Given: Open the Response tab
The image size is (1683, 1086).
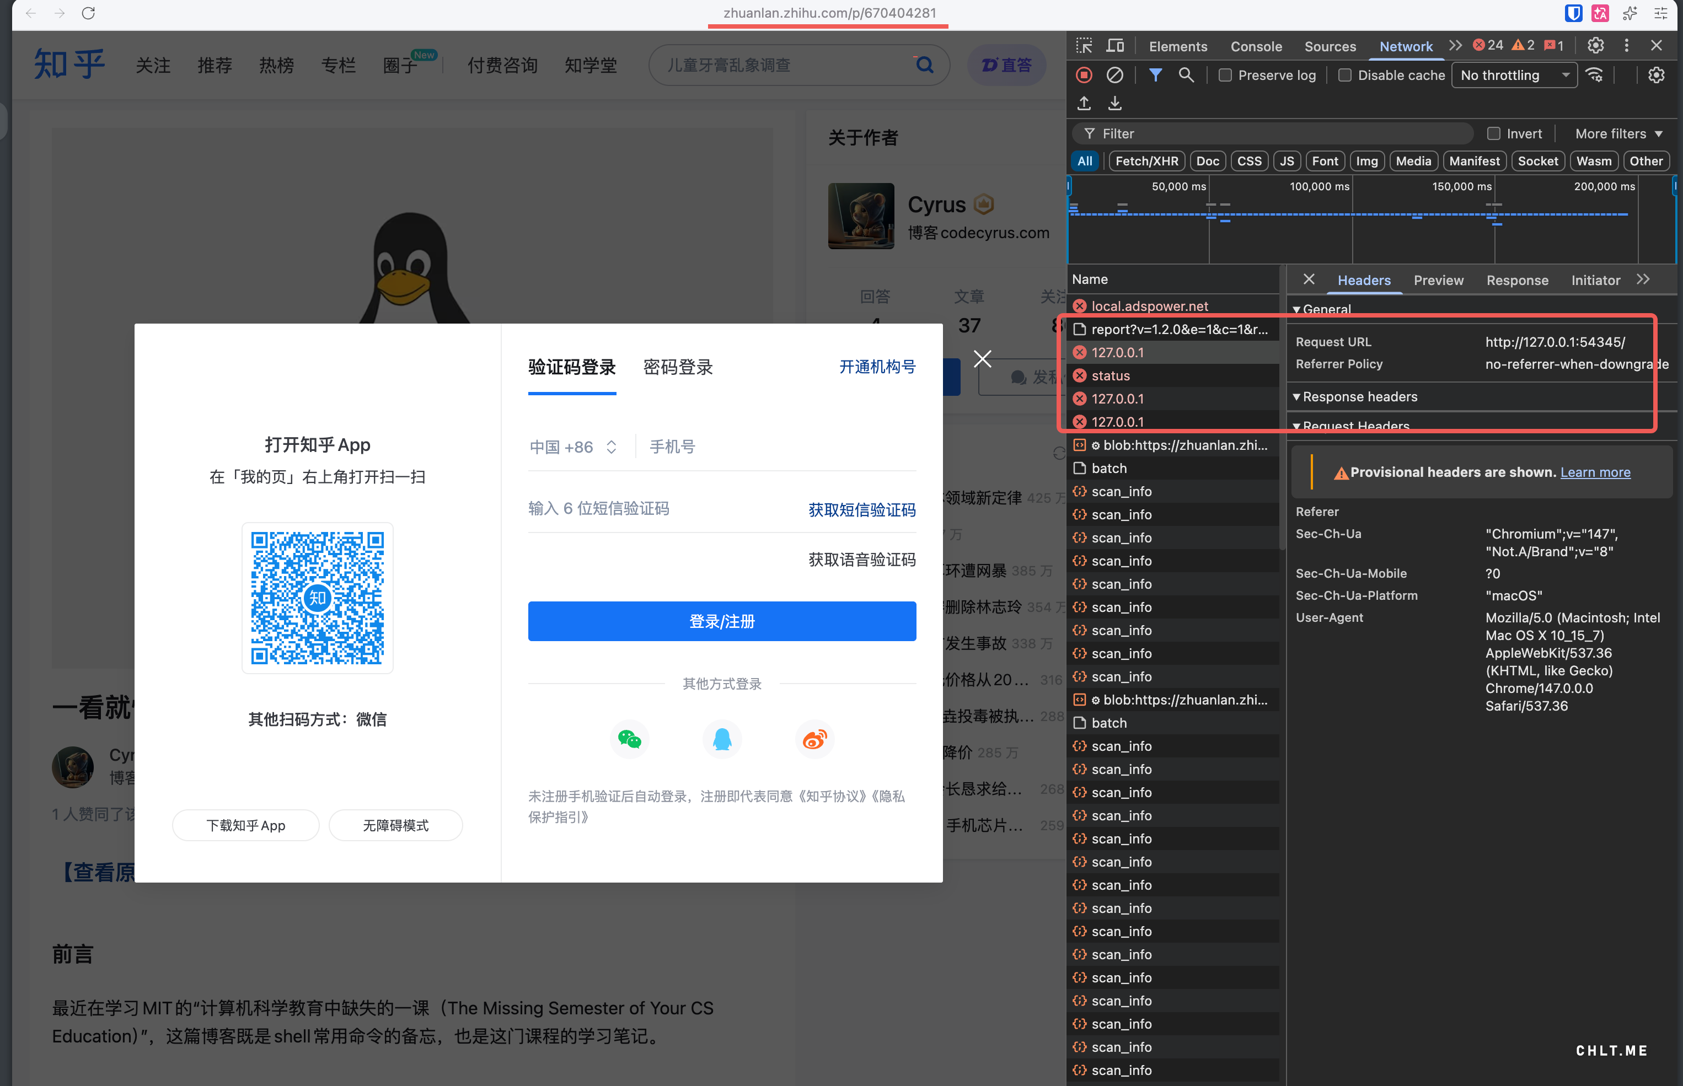Looking at the screenshot, I should coord(1517,280).
